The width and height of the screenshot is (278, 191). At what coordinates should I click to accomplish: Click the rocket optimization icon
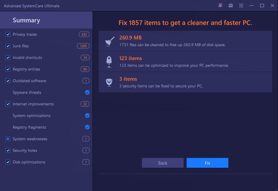pyautogui.click(x=109, y=62)
